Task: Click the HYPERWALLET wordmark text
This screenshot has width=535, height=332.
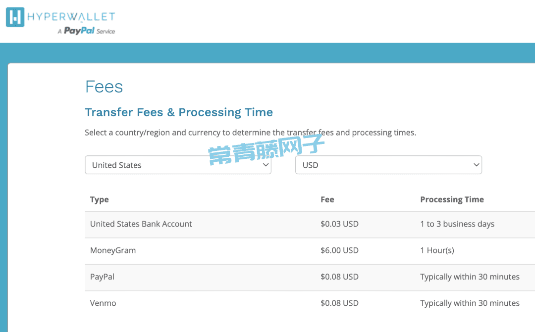Action: pyautogui.click(x=71, y=17)
